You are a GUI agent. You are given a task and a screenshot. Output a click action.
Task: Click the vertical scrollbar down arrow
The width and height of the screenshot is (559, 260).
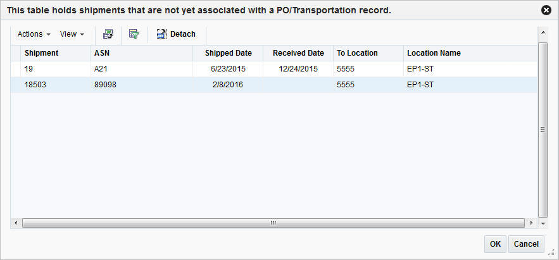pyautogui.click(x=543, y=223)
